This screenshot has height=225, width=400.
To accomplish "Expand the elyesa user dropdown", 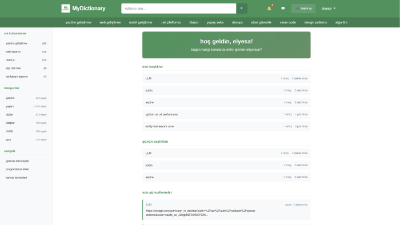I will [329, 9].
